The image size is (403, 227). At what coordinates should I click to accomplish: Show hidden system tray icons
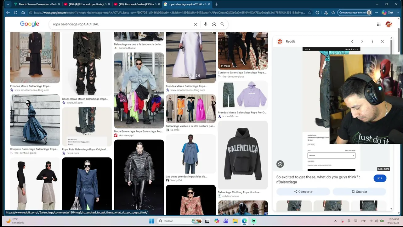click(x=335, y=221)
